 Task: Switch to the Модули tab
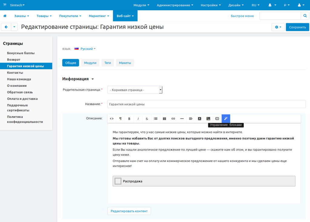(x=90, y=63)
